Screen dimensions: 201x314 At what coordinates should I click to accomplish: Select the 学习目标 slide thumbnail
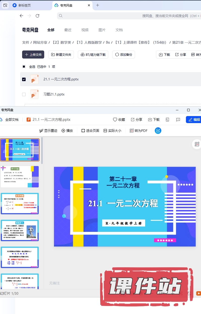coord(20,177)
